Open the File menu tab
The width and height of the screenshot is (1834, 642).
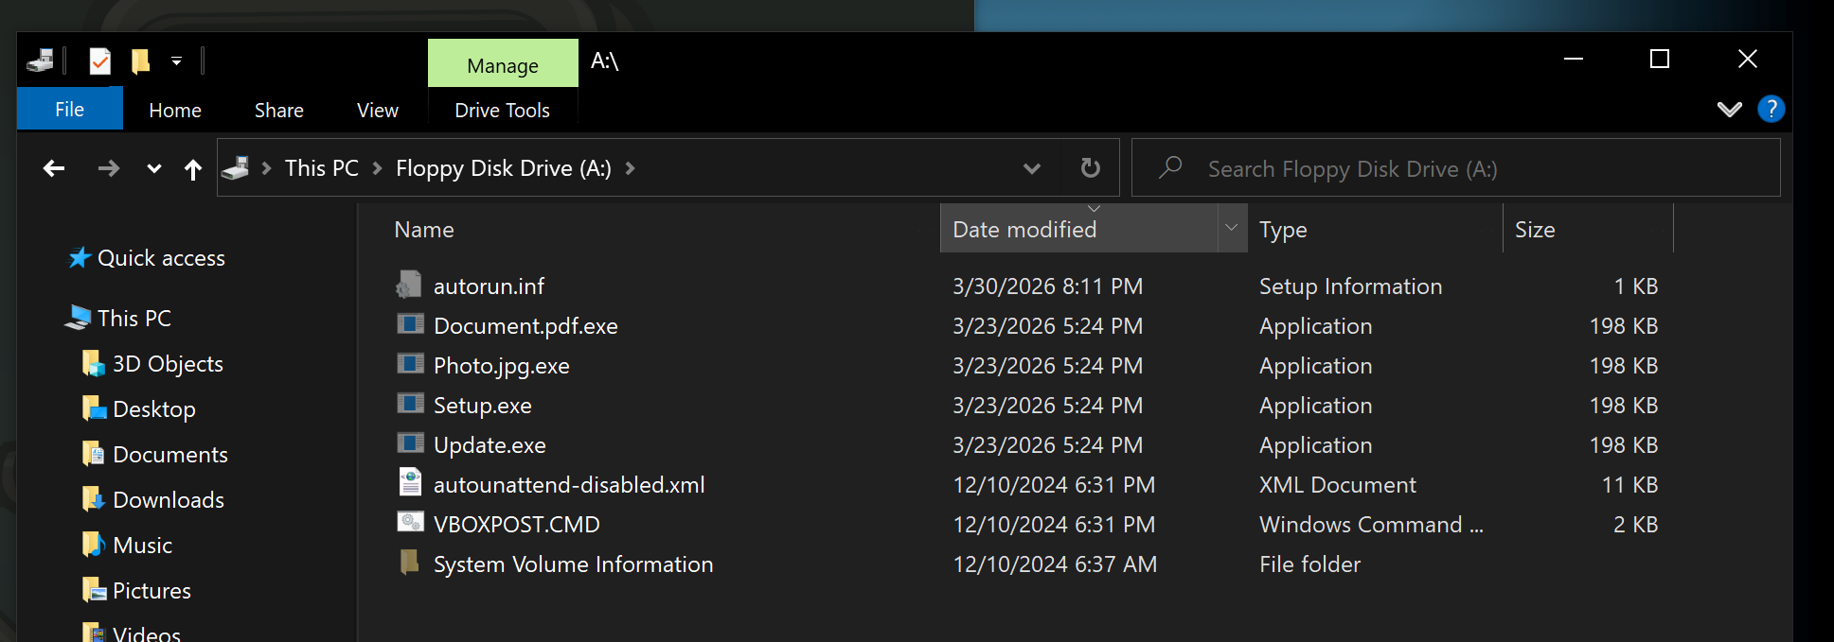click(x=69, y=110)
